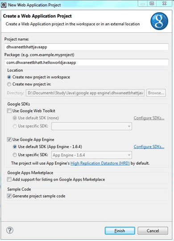Viewport: 174px width, 241px height.
Task: Click the Google SDKs group label
Action: pos(19,104)
